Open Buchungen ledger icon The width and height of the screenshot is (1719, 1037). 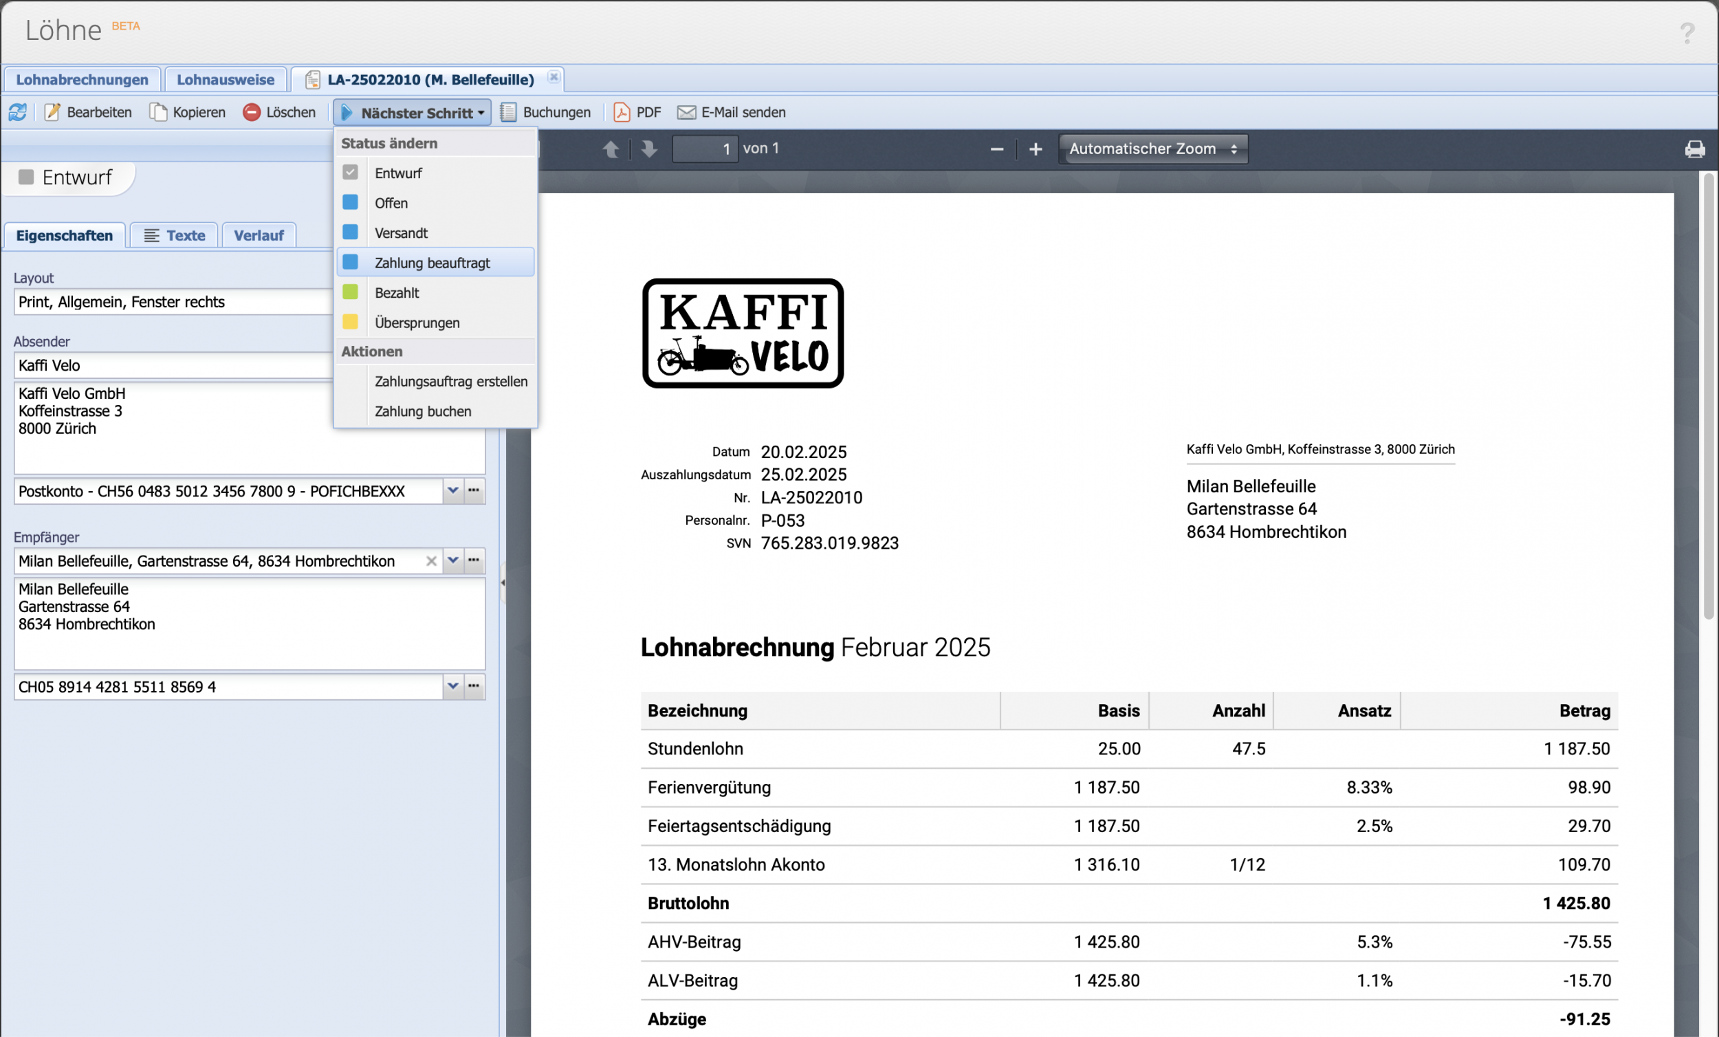[509, 112]
